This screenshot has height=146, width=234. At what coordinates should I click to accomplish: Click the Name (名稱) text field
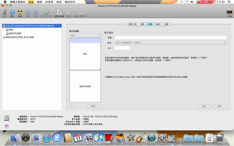(171, 37)
